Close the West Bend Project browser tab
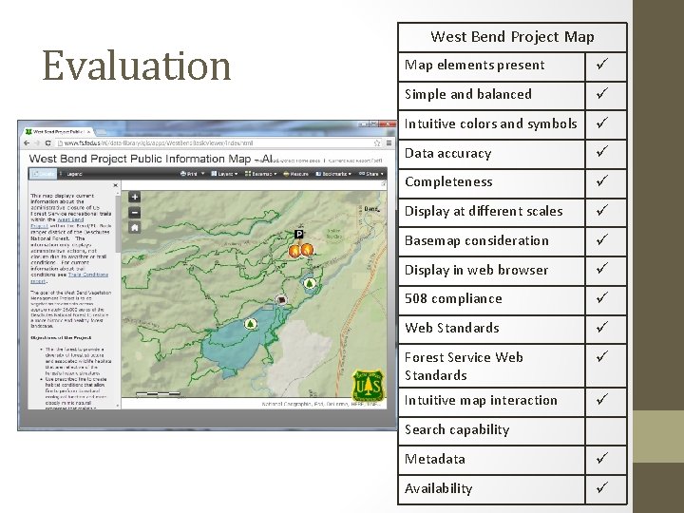This screenshot has height=513, width=684. point(88,131)
